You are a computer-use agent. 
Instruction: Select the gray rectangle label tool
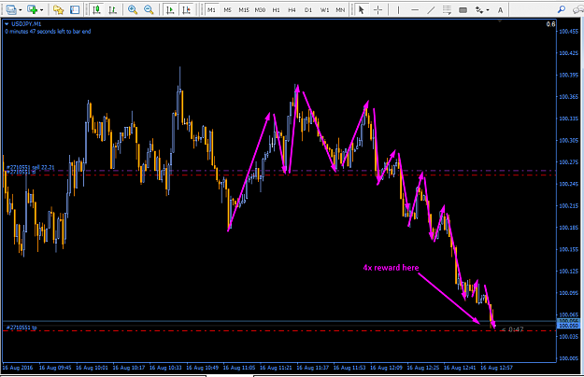click(463, 10)
